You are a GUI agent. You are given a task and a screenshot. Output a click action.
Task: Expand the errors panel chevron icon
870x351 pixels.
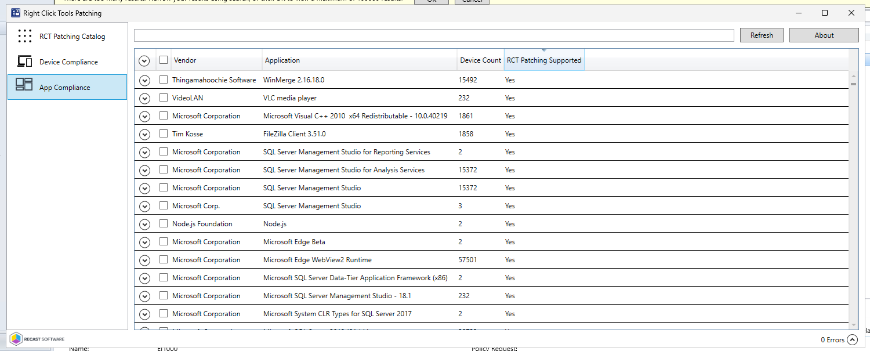[x=852, y=340]
